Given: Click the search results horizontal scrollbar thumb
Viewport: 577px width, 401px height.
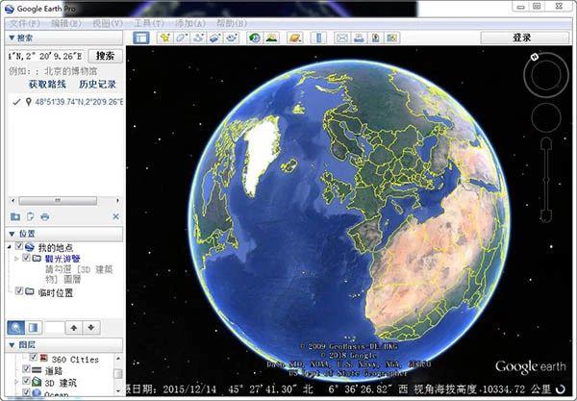Looking at the screenshot, I should [58, 200].
